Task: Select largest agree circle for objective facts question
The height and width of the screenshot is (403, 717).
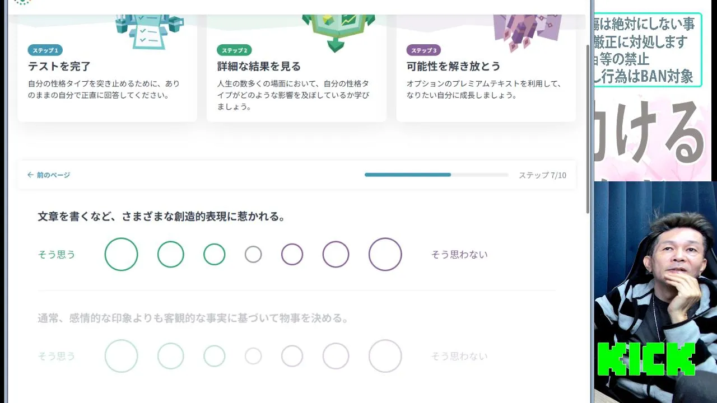Action: 121,356
